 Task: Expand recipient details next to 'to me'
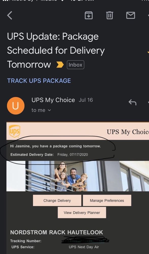[x=49, y=110]
